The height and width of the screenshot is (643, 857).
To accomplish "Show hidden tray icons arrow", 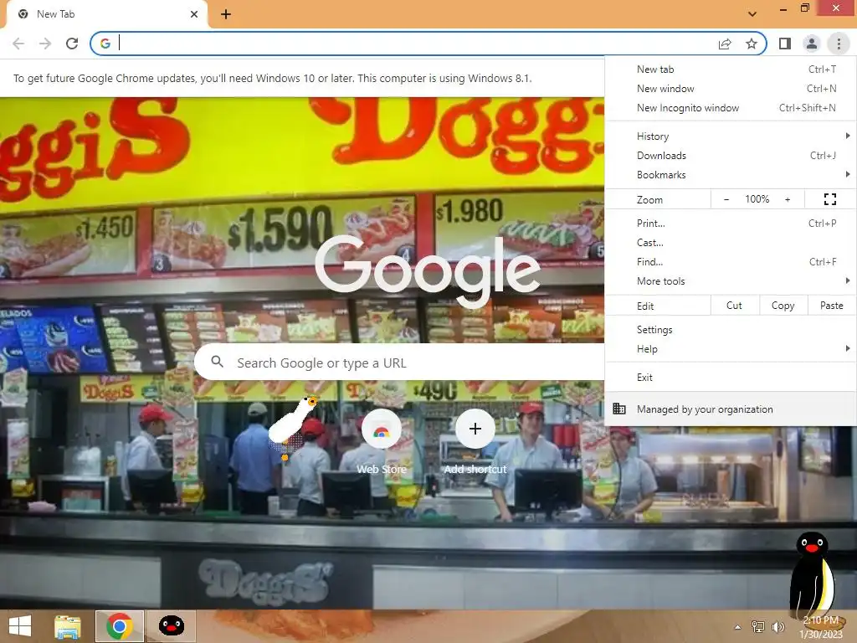I will point(737,627).
